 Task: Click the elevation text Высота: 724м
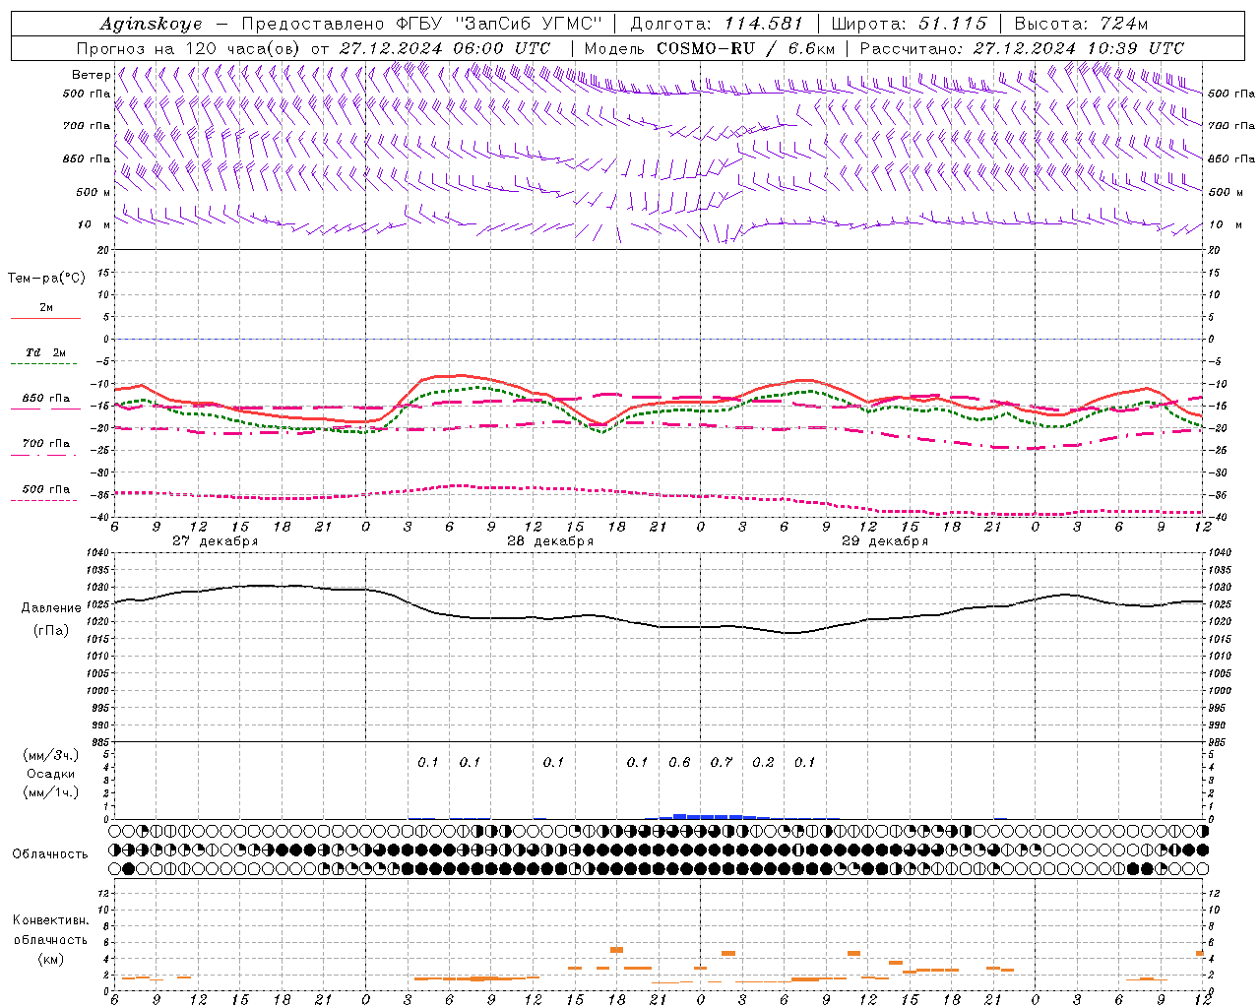[1080, 24]
